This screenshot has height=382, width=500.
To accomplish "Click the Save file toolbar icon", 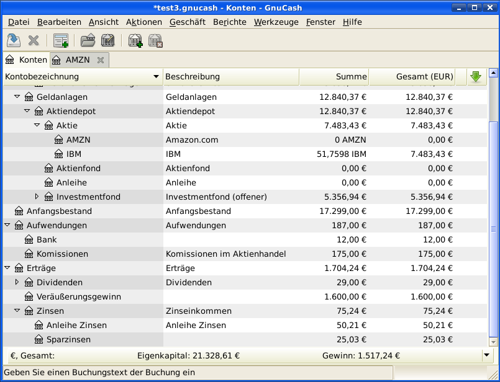I will point(13,41).
